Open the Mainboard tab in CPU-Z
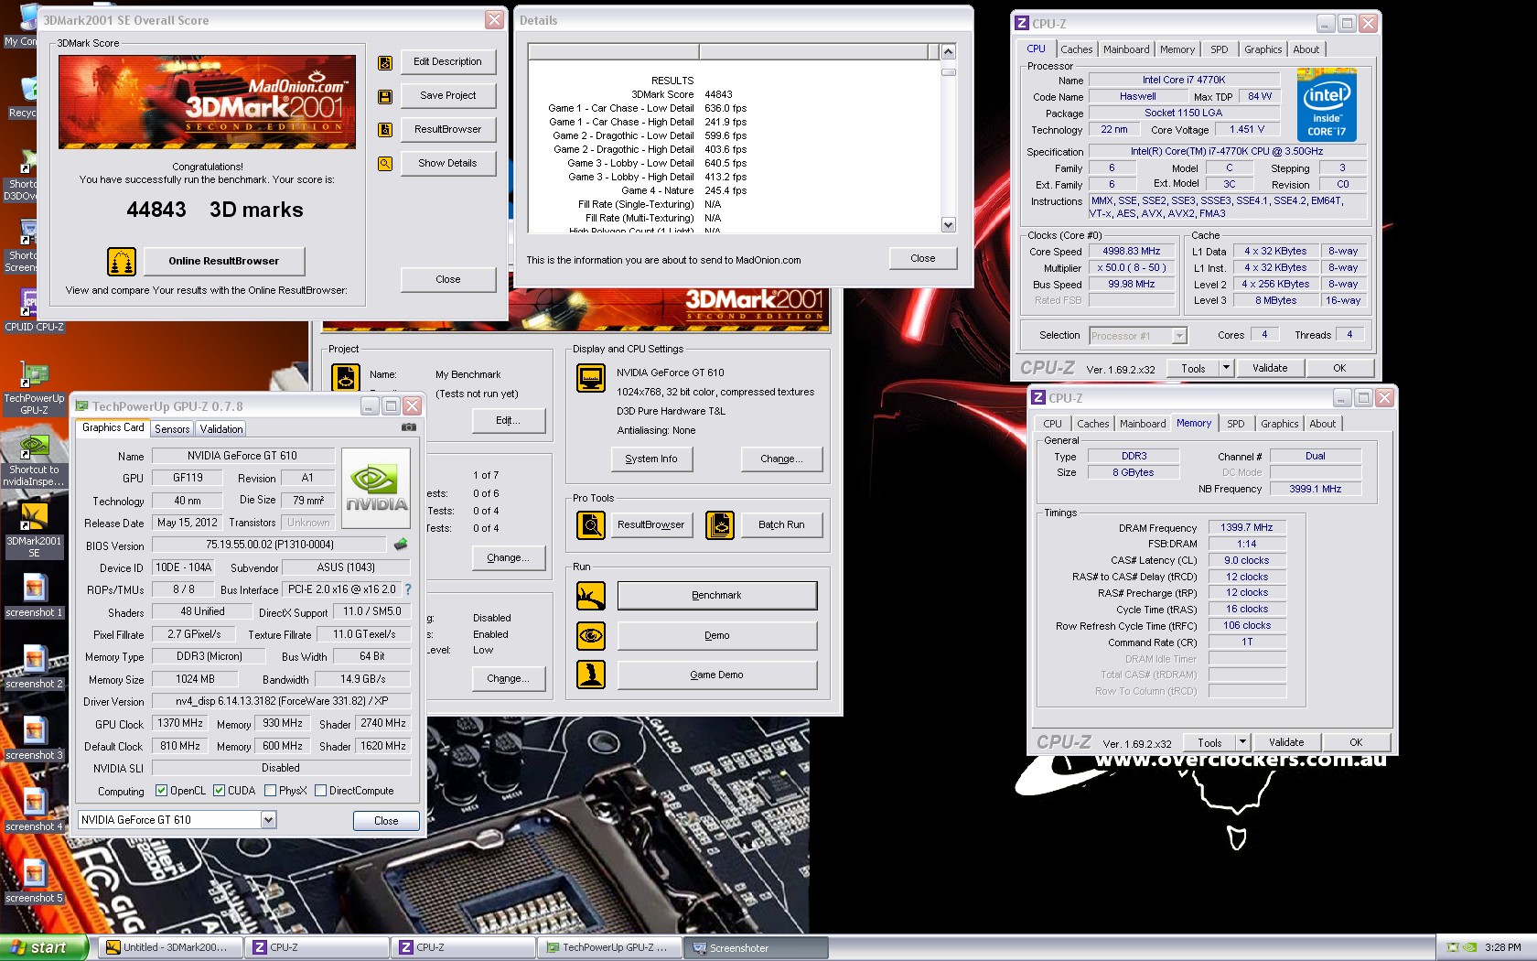Viewport: 1537px width, 961px height. click(1126, 49)
